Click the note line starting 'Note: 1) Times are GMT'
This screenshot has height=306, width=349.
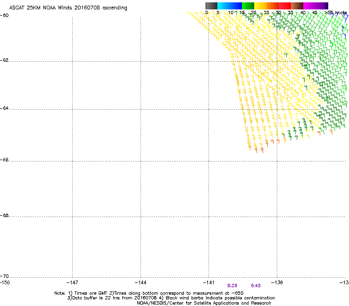pos(149,293)
